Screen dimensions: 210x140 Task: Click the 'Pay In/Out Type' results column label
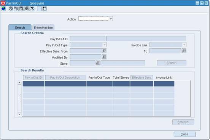pyautogui.click(x=99, y=78)
